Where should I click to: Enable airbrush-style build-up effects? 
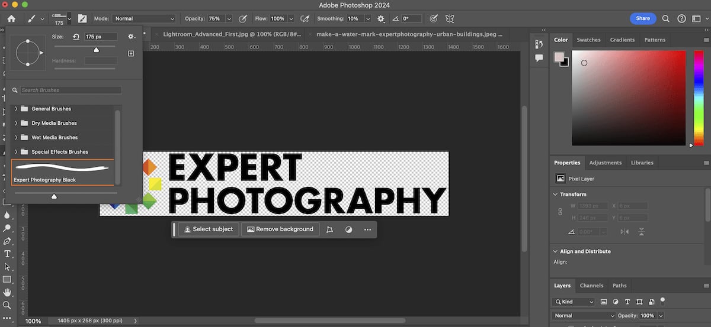click(305, 19)
